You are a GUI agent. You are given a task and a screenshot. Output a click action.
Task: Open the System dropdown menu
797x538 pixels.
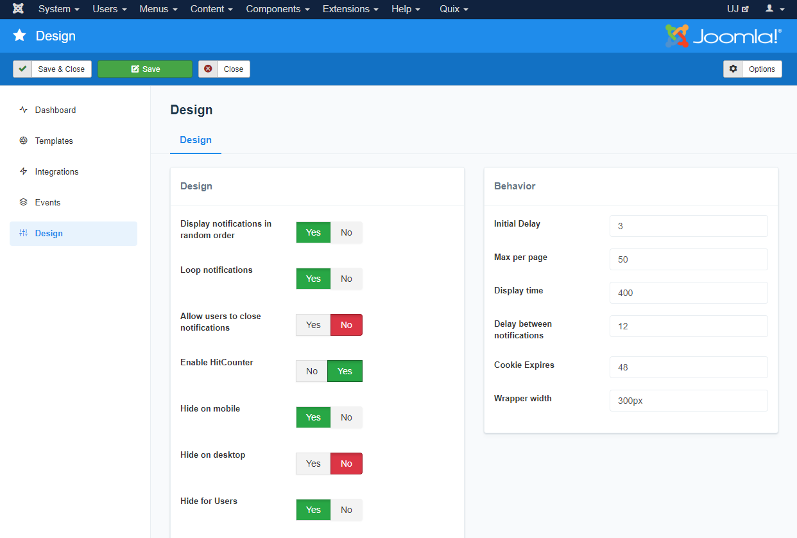click(x=58, y=9)
